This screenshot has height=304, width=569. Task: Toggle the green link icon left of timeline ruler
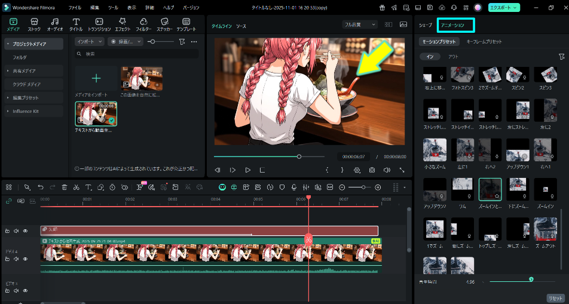[9, 201]
